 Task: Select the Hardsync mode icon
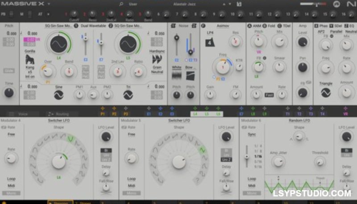point(157,59)
